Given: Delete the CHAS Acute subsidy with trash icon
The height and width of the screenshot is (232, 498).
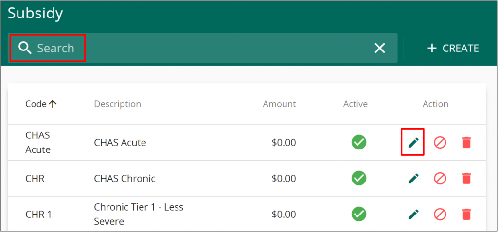Looking at the screenshot, I should pyautogui.click(x=466, y=143).
